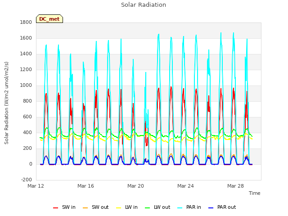Click the Time axis title
This screenshot has height=216, width=288.
point(255,193)
